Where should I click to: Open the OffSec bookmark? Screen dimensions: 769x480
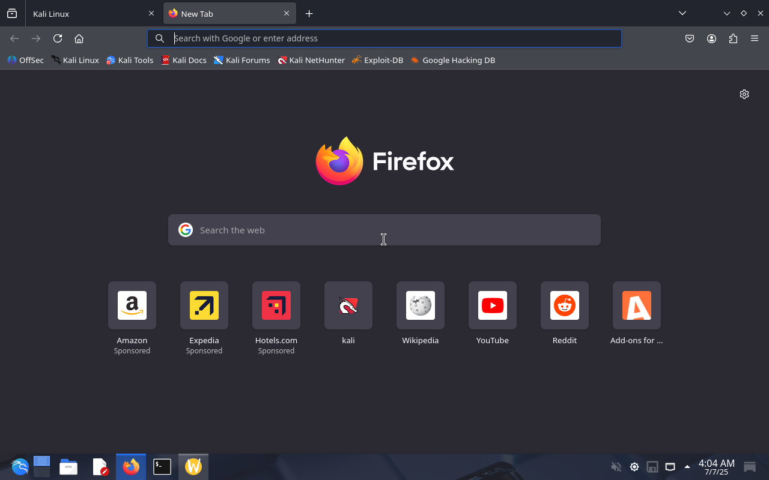(25, 60)
